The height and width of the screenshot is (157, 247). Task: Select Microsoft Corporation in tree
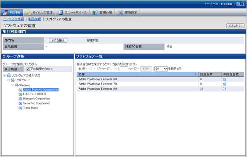pos(36,99)
